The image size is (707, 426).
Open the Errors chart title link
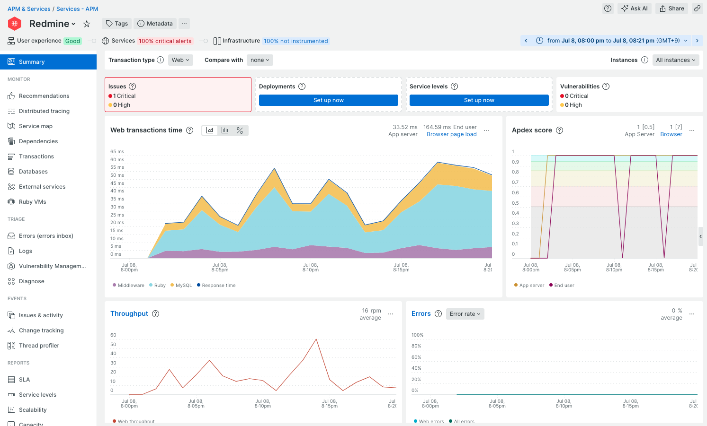coord(421,314)
